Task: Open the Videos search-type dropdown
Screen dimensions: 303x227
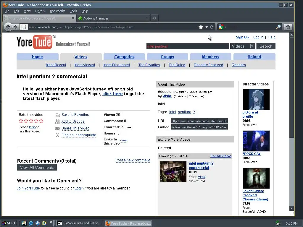Action: (x=243, y=46)
